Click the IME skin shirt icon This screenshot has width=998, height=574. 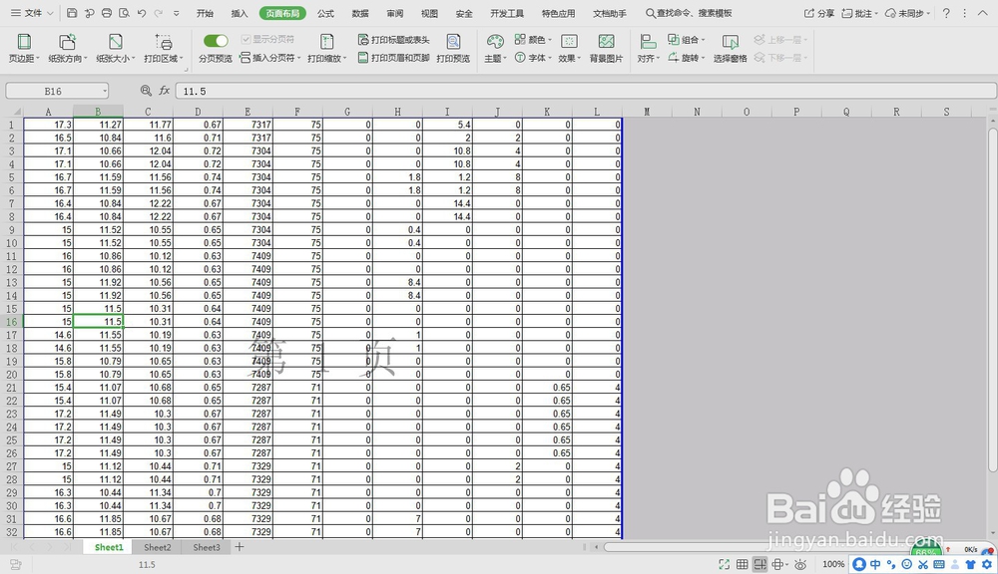970,564
